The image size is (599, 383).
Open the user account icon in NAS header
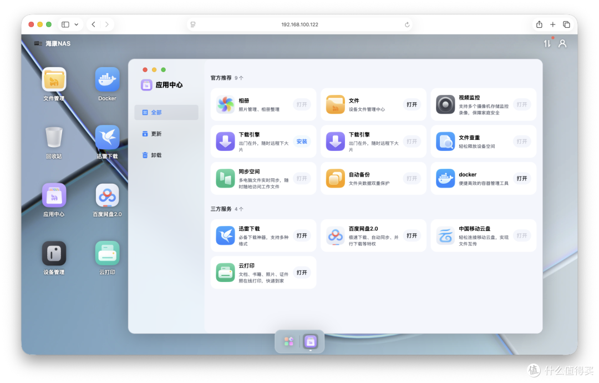click(x=562, y=44)
